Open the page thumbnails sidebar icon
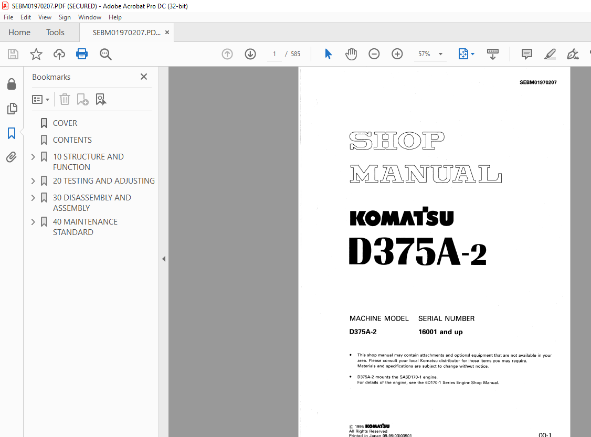 (12, 109)
